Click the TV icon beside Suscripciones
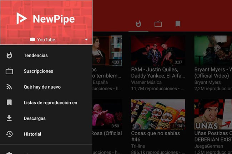 (x=9, y=71)
